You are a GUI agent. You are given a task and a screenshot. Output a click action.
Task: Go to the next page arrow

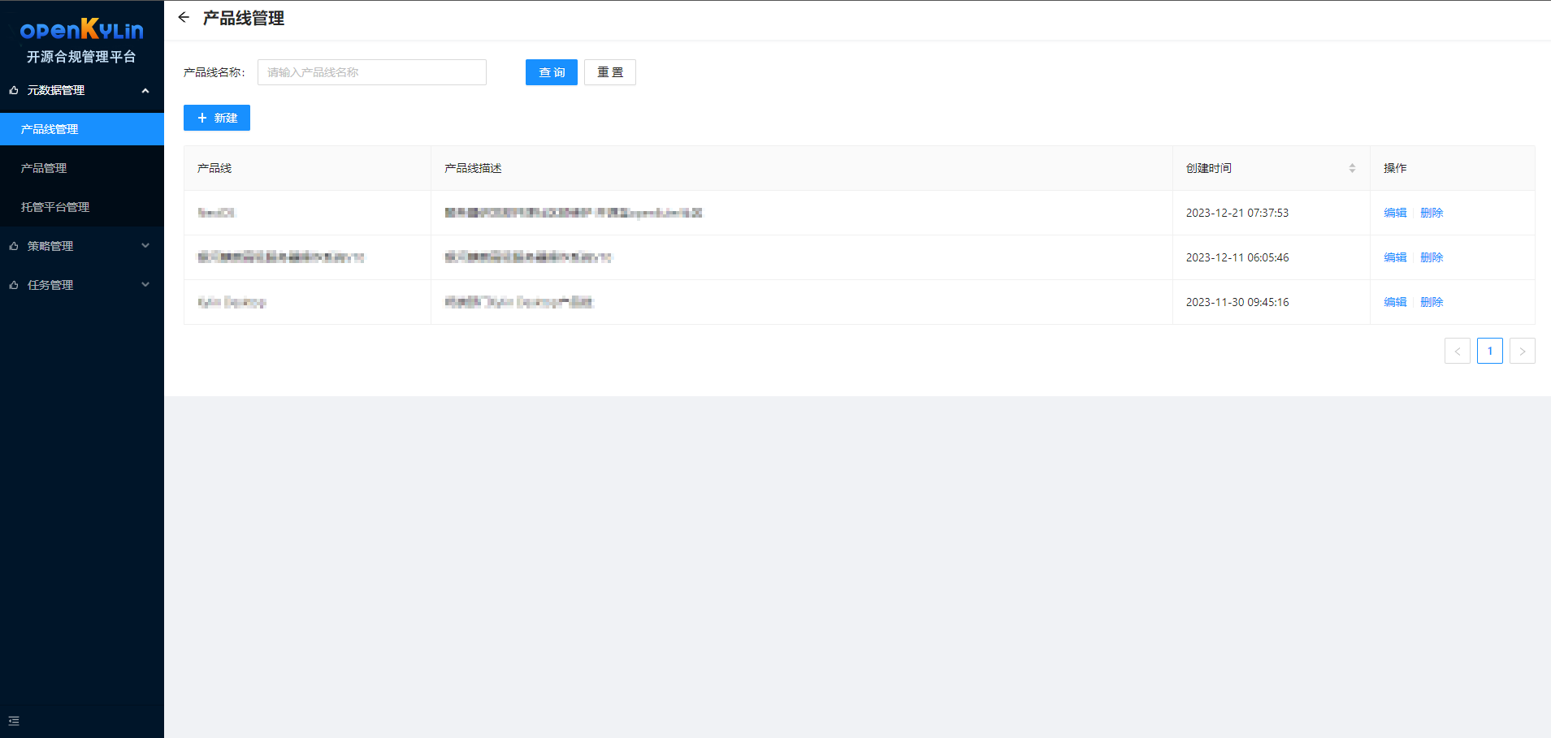[x=1522, y=351]
